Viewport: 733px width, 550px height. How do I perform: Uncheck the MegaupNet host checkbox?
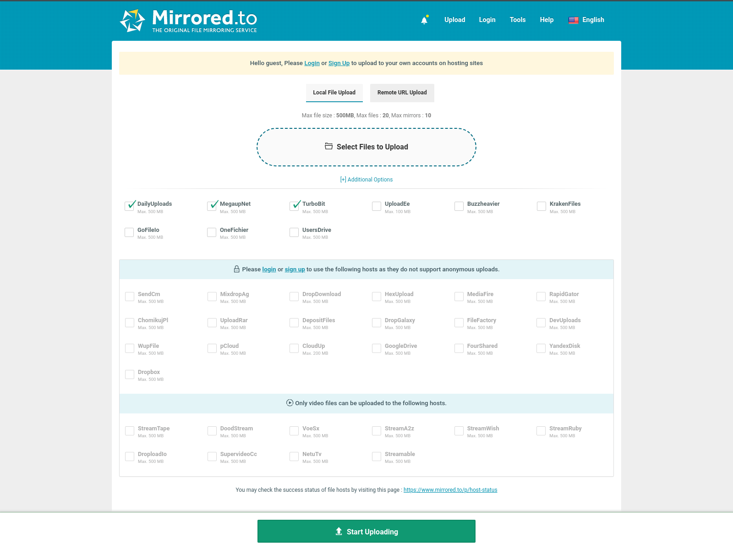(212, 206)
